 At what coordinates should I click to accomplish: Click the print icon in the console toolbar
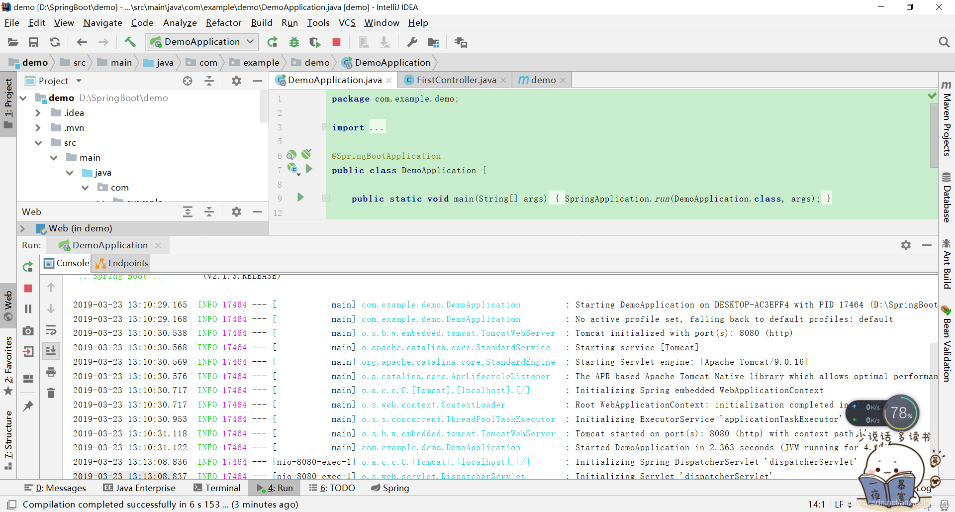click(x=51, y=372)
